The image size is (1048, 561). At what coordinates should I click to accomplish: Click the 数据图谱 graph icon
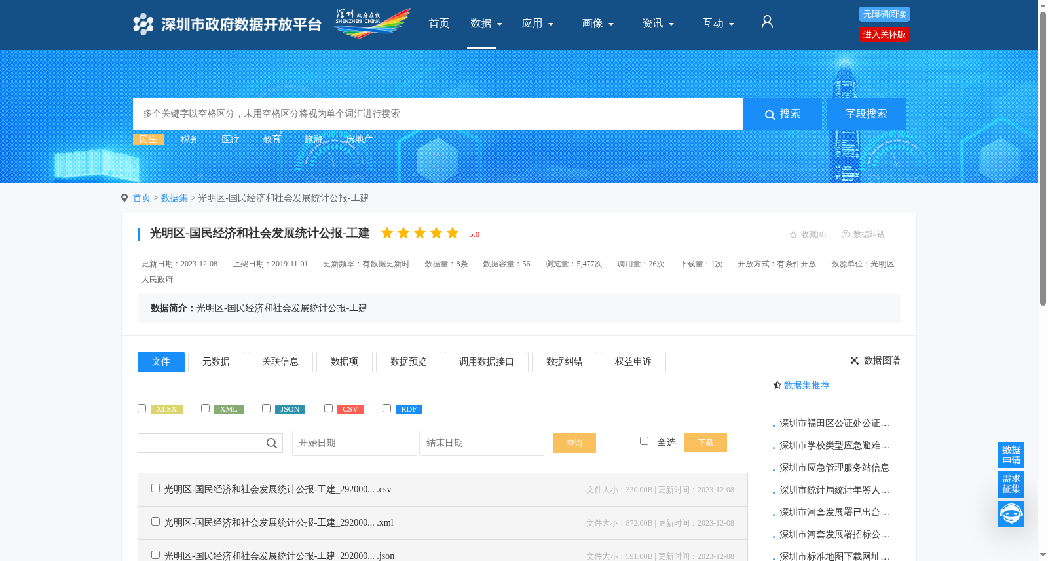pyautogui.click(x=855, y=361)
